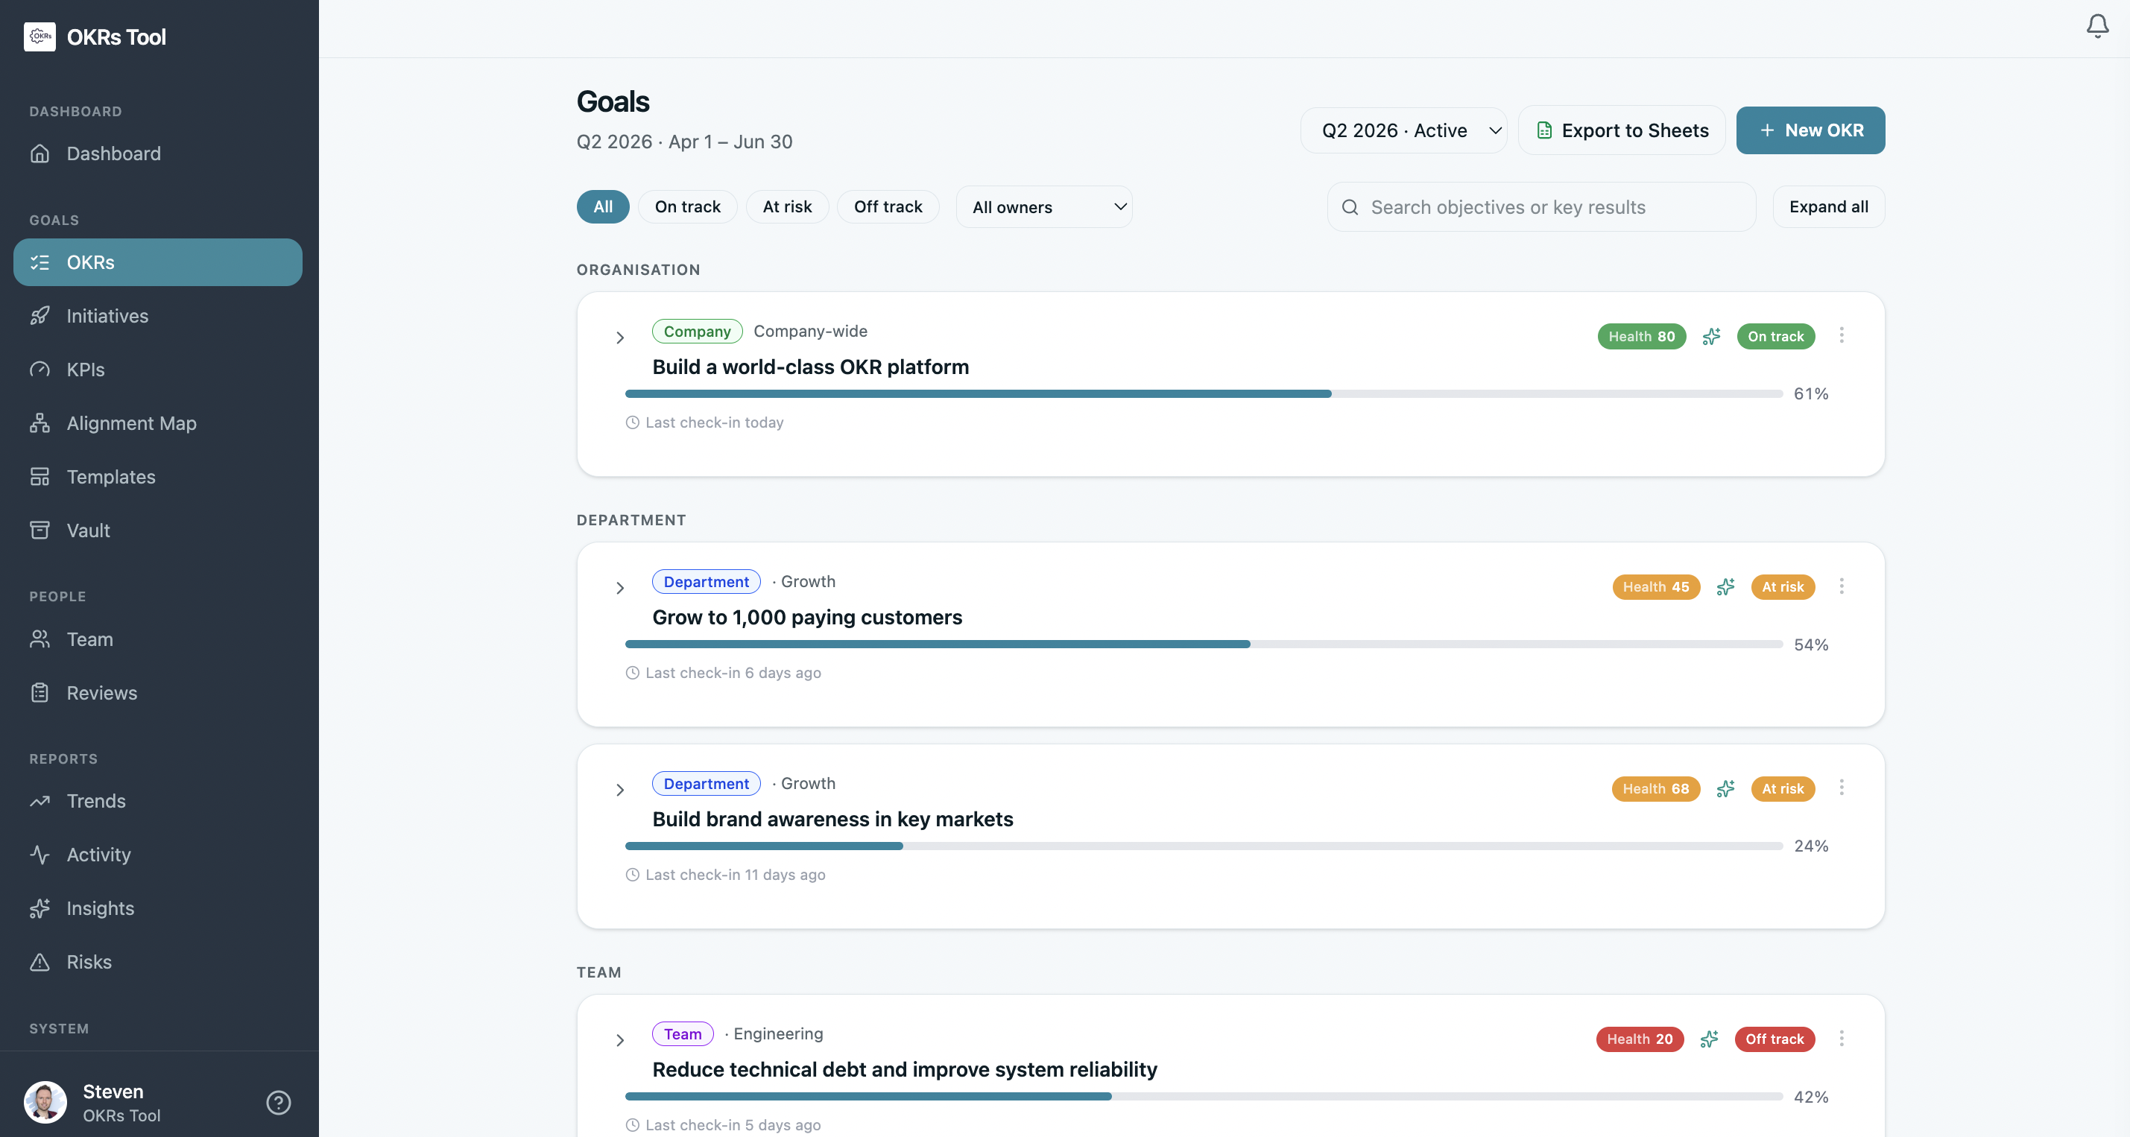
Task: Open the notification bell
Action: [x=2097, y=25]
